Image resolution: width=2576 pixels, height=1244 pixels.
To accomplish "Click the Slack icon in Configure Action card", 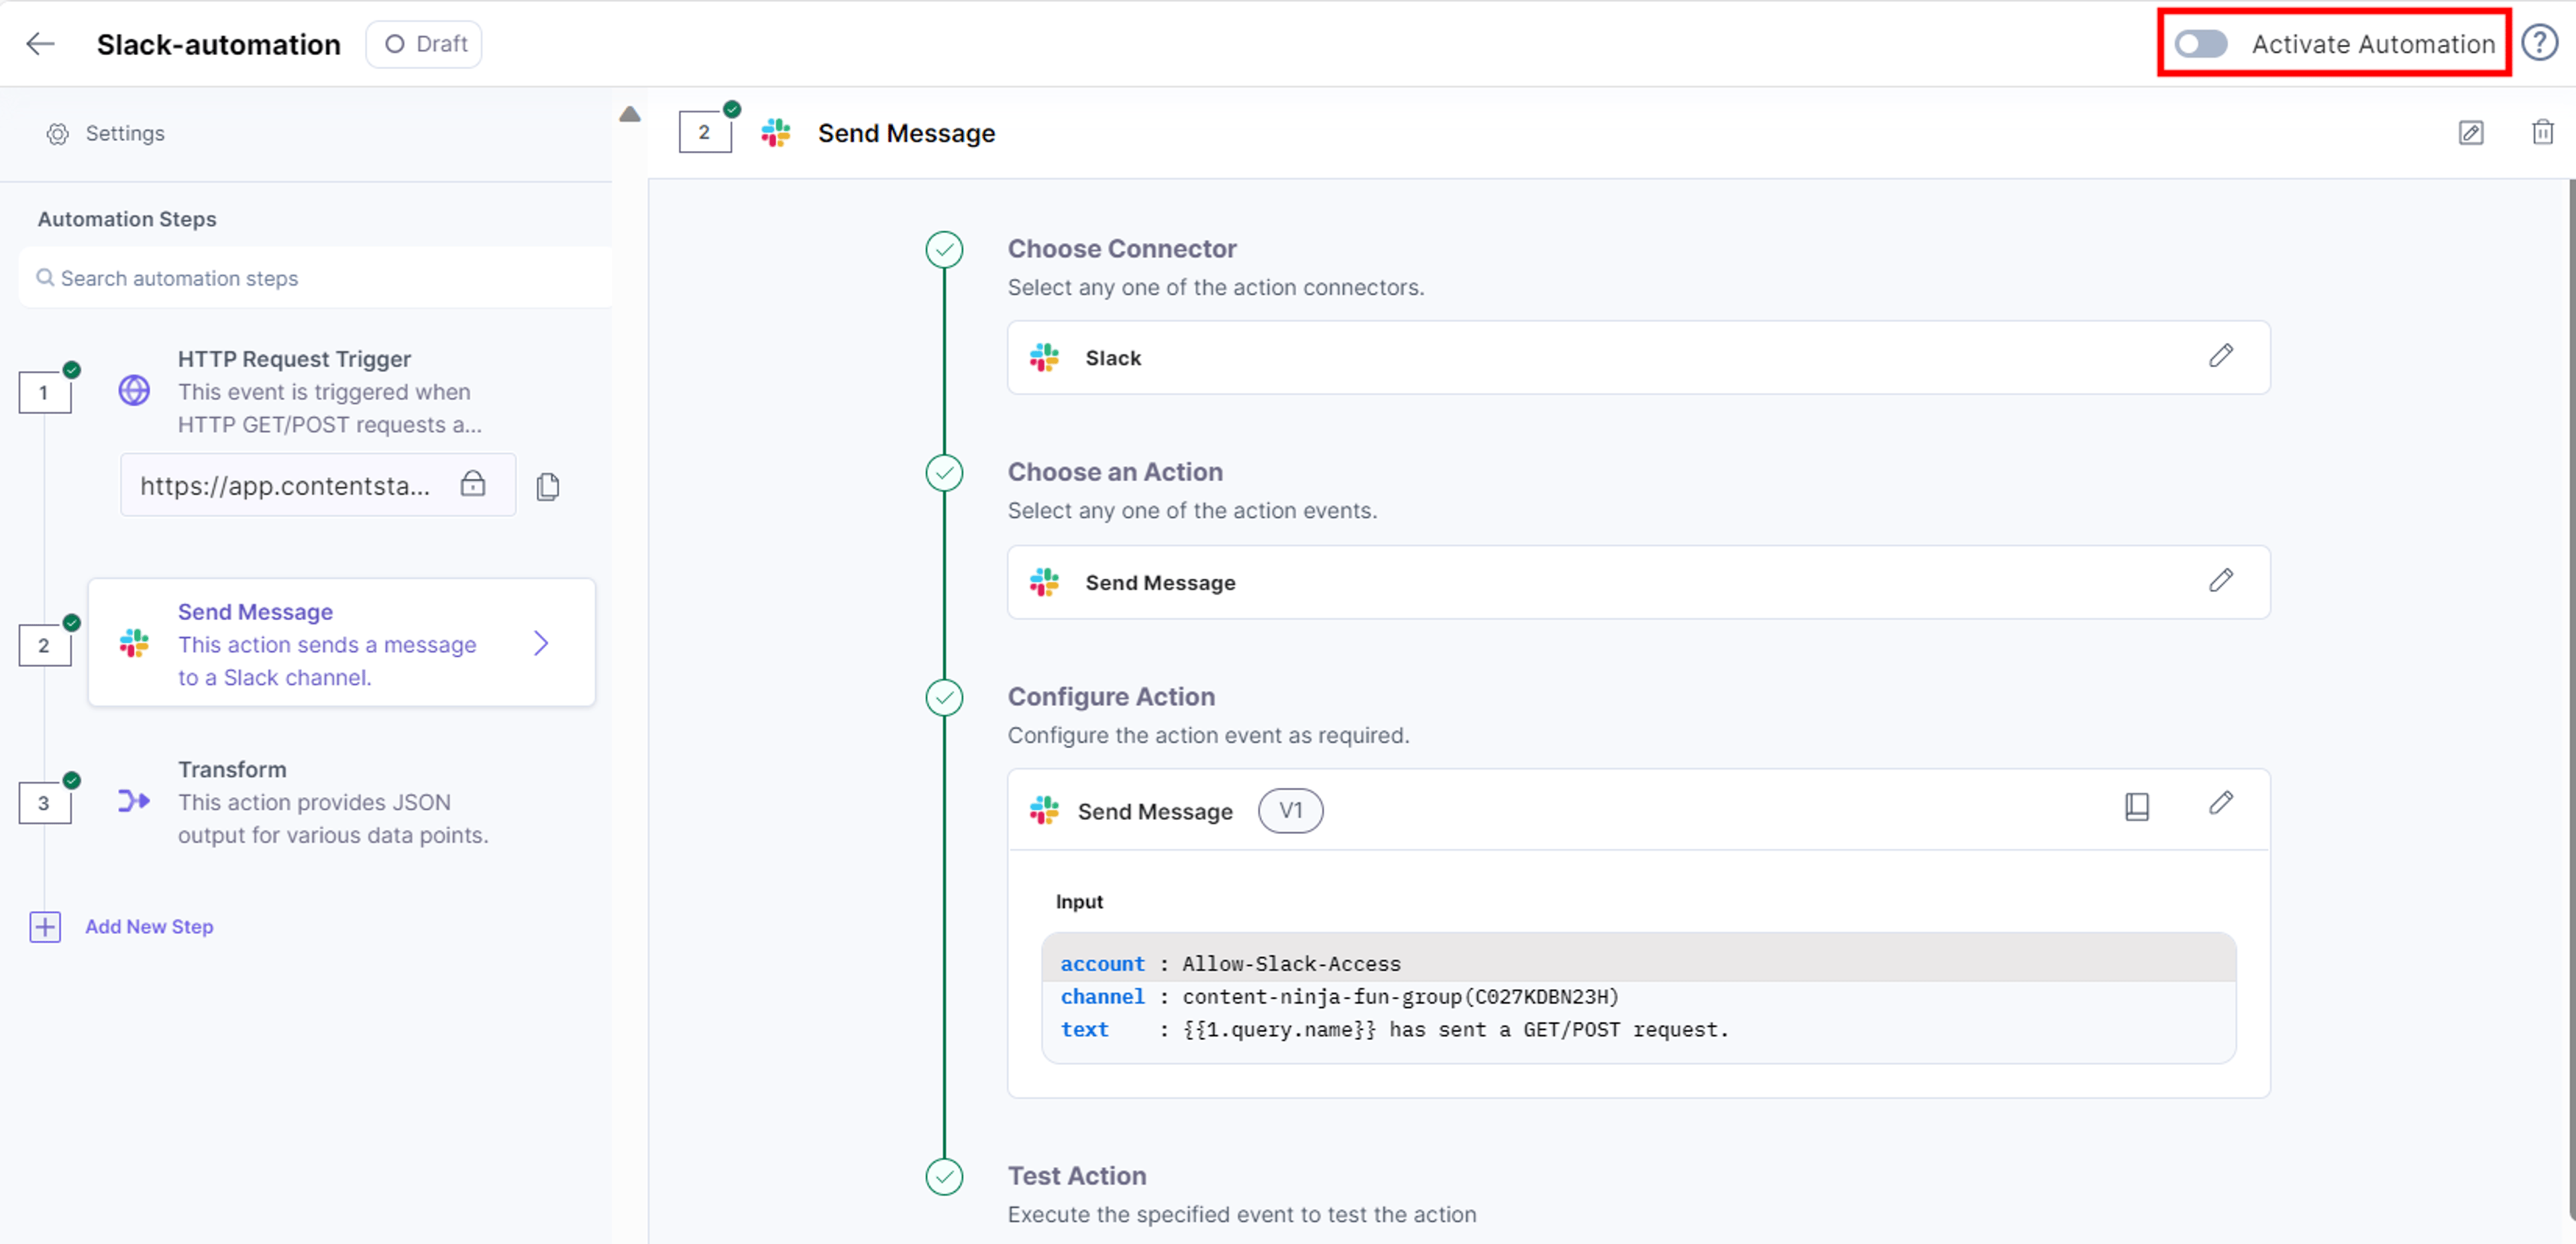I will pos(1044,810).
